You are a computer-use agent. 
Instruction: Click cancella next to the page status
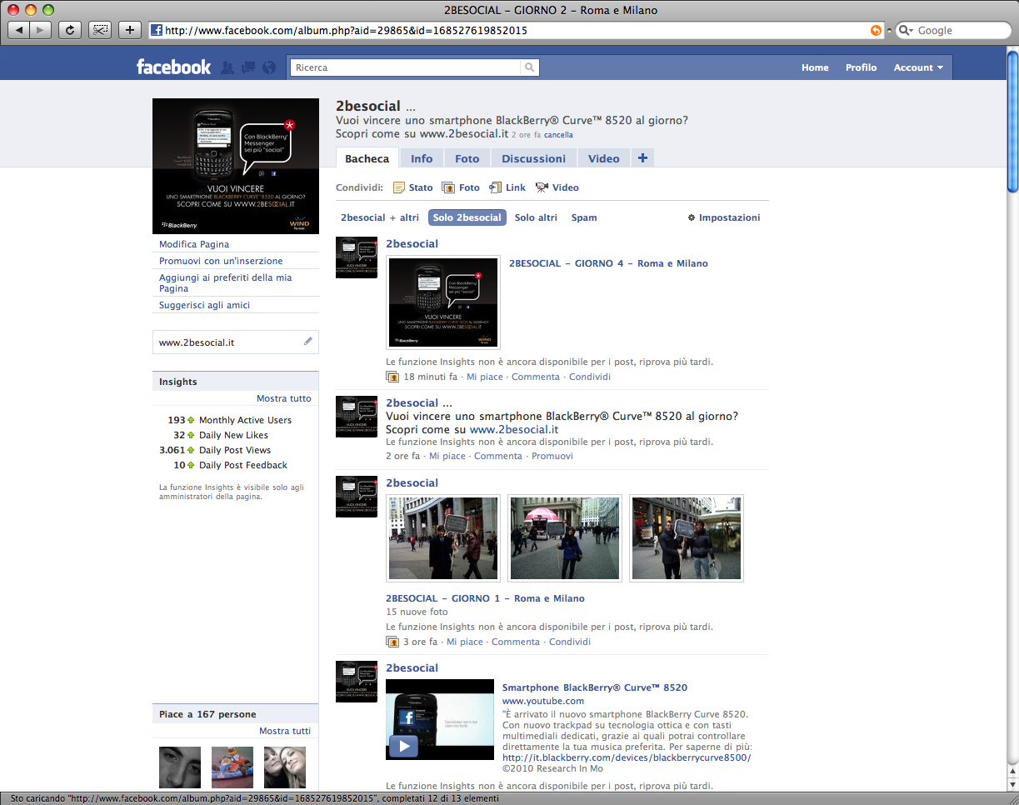point(558,134)
